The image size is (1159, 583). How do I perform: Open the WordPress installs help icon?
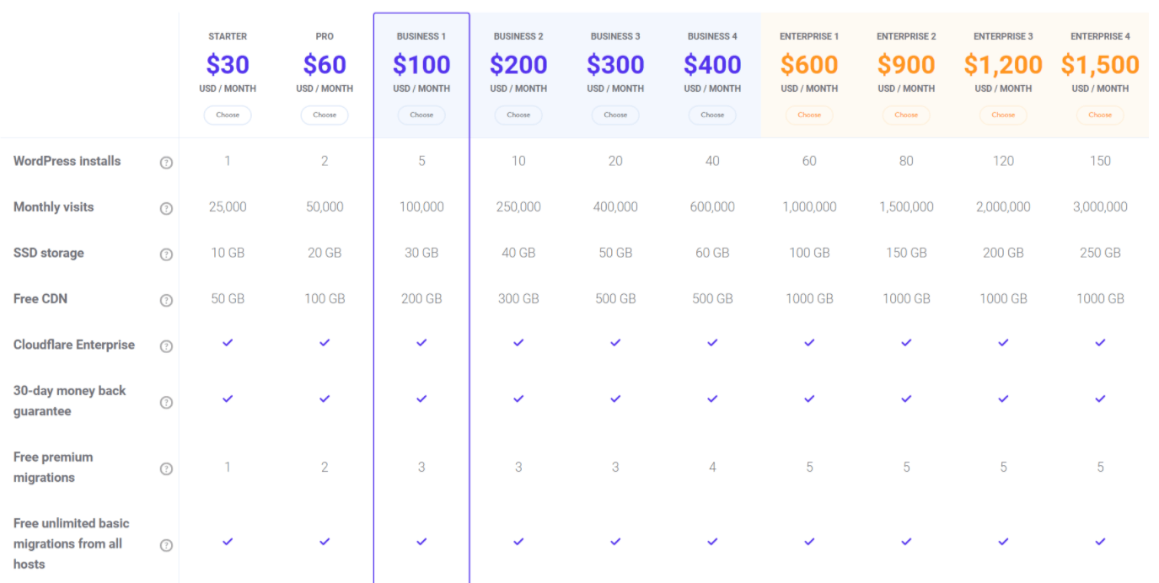pyautogui.click(x=166, y=163)
